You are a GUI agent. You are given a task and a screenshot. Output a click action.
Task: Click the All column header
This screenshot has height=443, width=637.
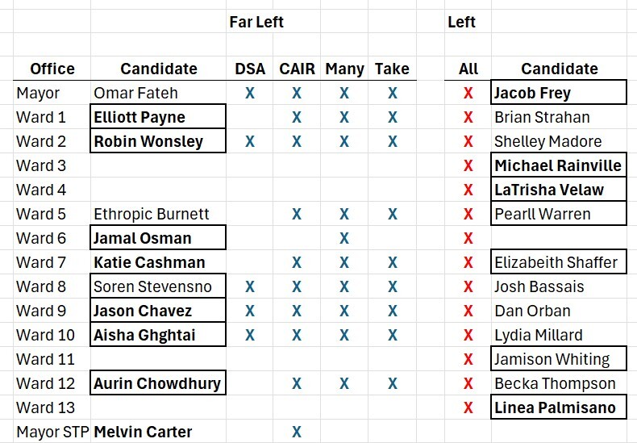click(x=468, y=69)
